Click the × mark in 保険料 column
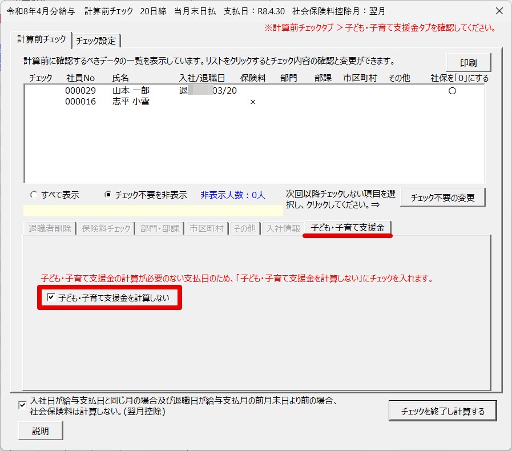This screenshot has height=451, width=512. click(x=252, y=102)
